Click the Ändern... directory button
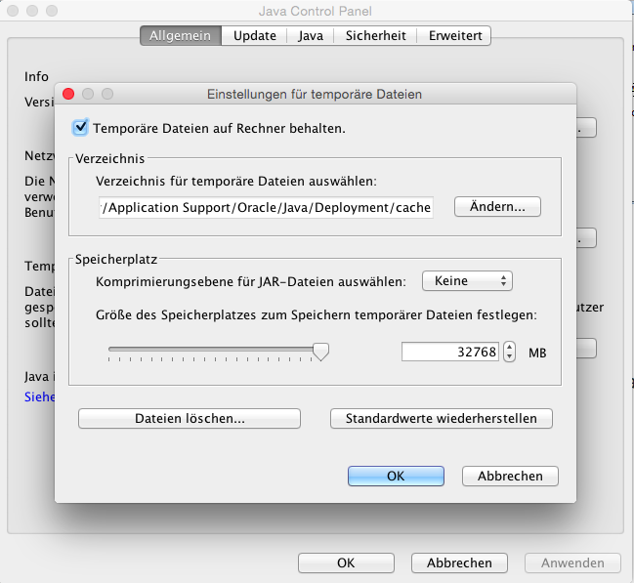The height and width of the screenshot is (583, 634). (497, 207)
